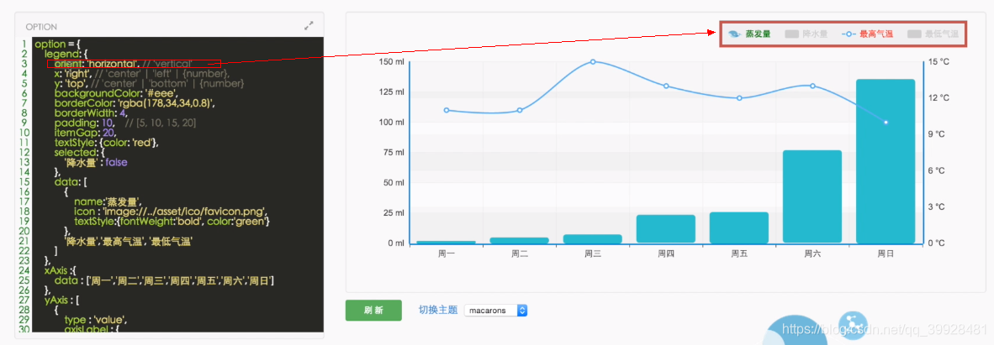The image size is (994, 345).
Task: Select the 周三 bar in the chart
Action: click(593, 238)
